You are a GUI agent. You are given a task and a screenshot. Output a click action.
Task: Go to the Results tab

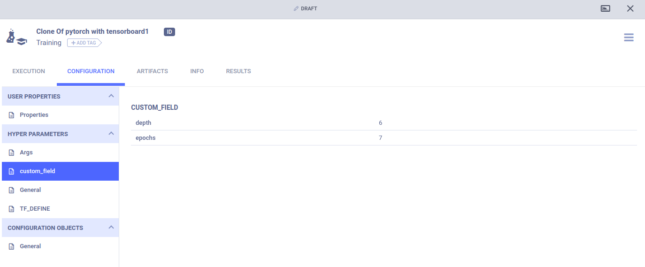(x=238, y=71)
